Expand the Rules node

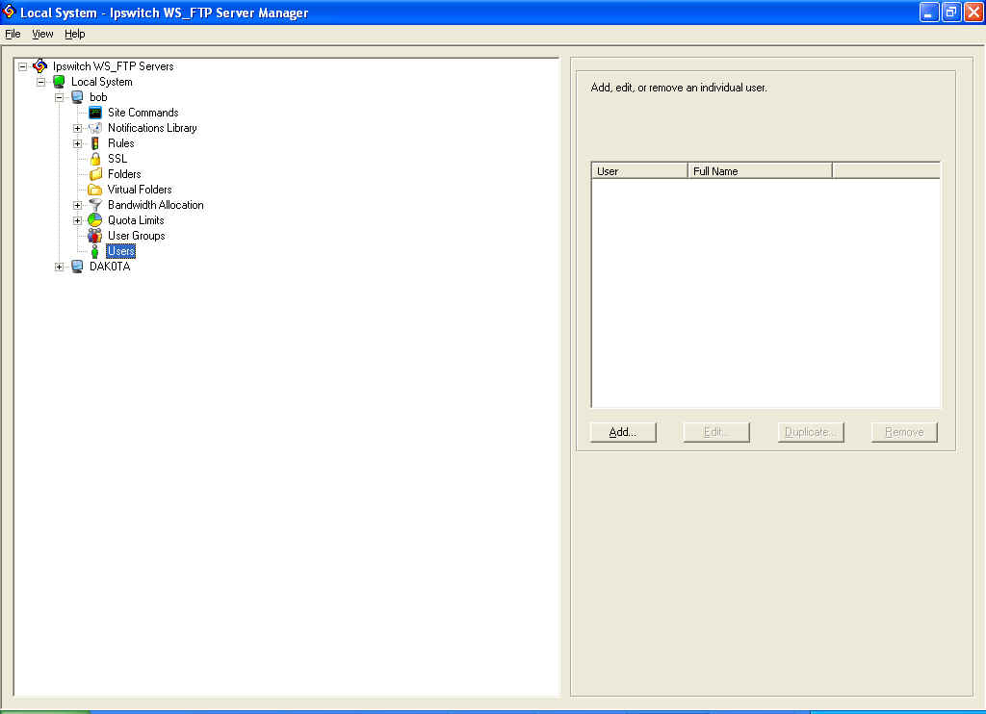(77, 143)
